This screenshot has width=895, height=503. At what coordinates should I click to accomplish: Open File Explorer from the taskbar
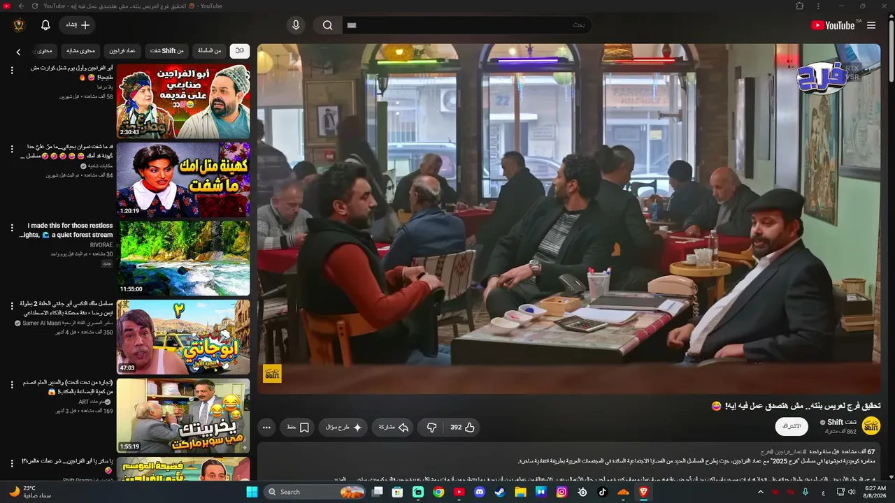(x=520, y=492)
